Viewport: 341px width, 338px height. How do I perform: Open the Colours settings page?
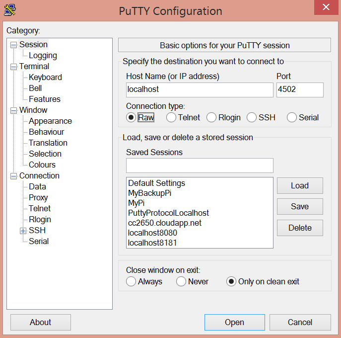pyautogui.click(x=42, y=165)
